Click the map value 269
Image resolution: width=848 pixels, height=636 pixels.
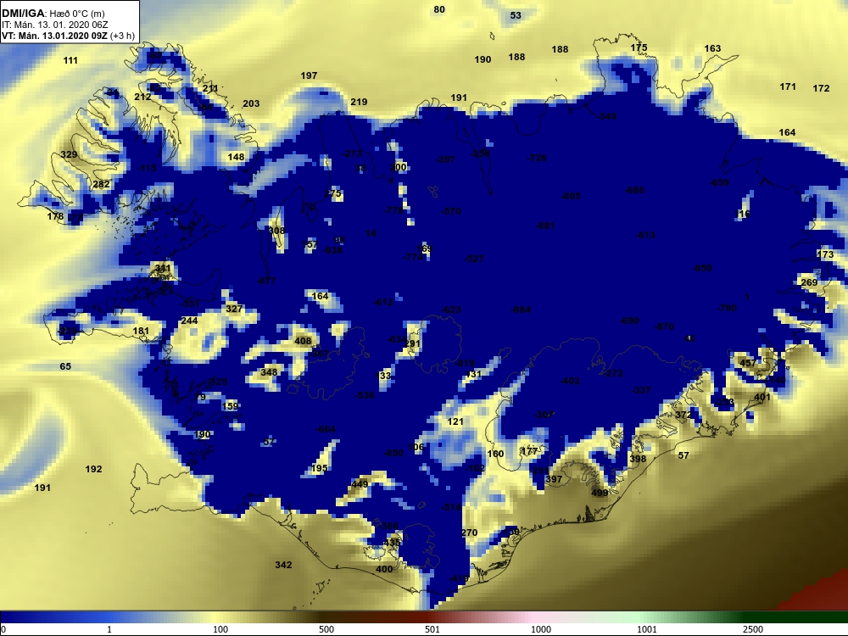coord(809,282)
